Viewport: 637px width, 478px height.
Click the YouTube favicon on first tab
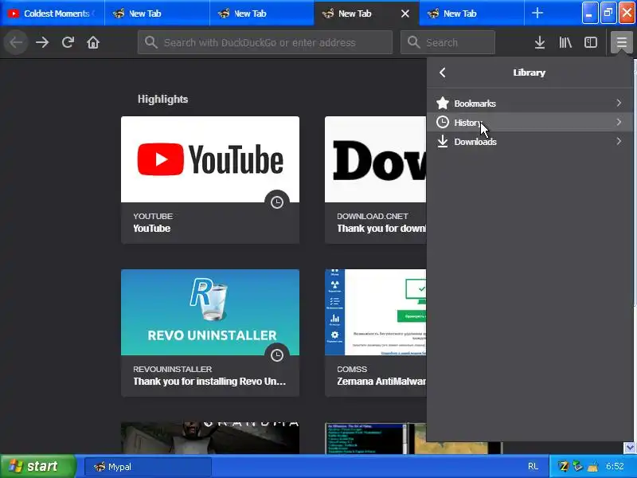(x=14, y=14)
